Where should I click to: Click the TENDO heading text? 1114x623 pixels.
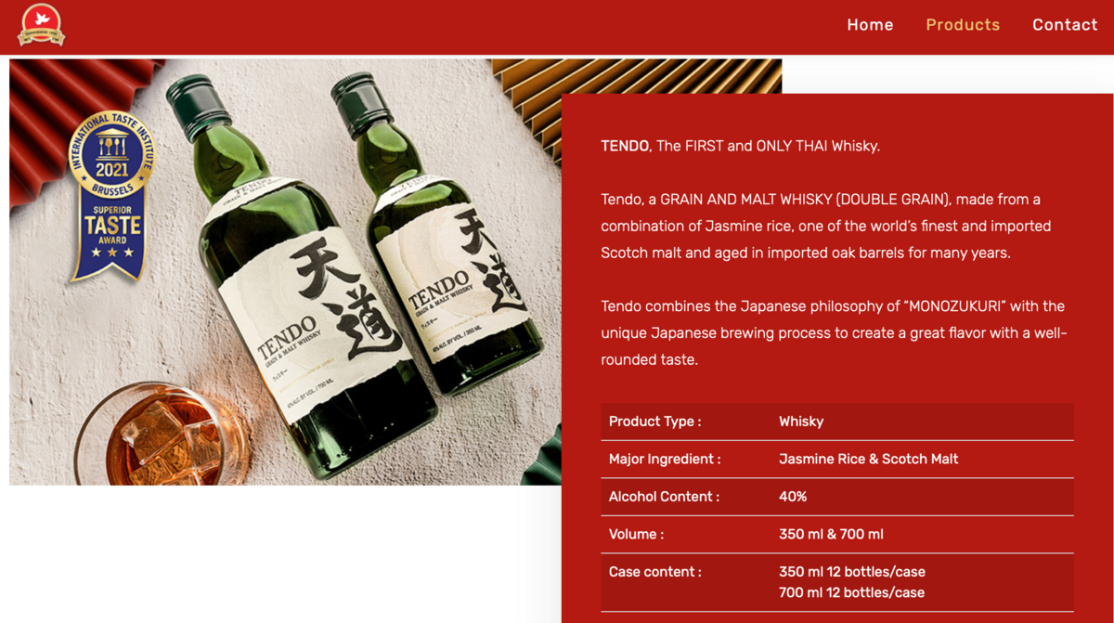click(x=626, y=146)
